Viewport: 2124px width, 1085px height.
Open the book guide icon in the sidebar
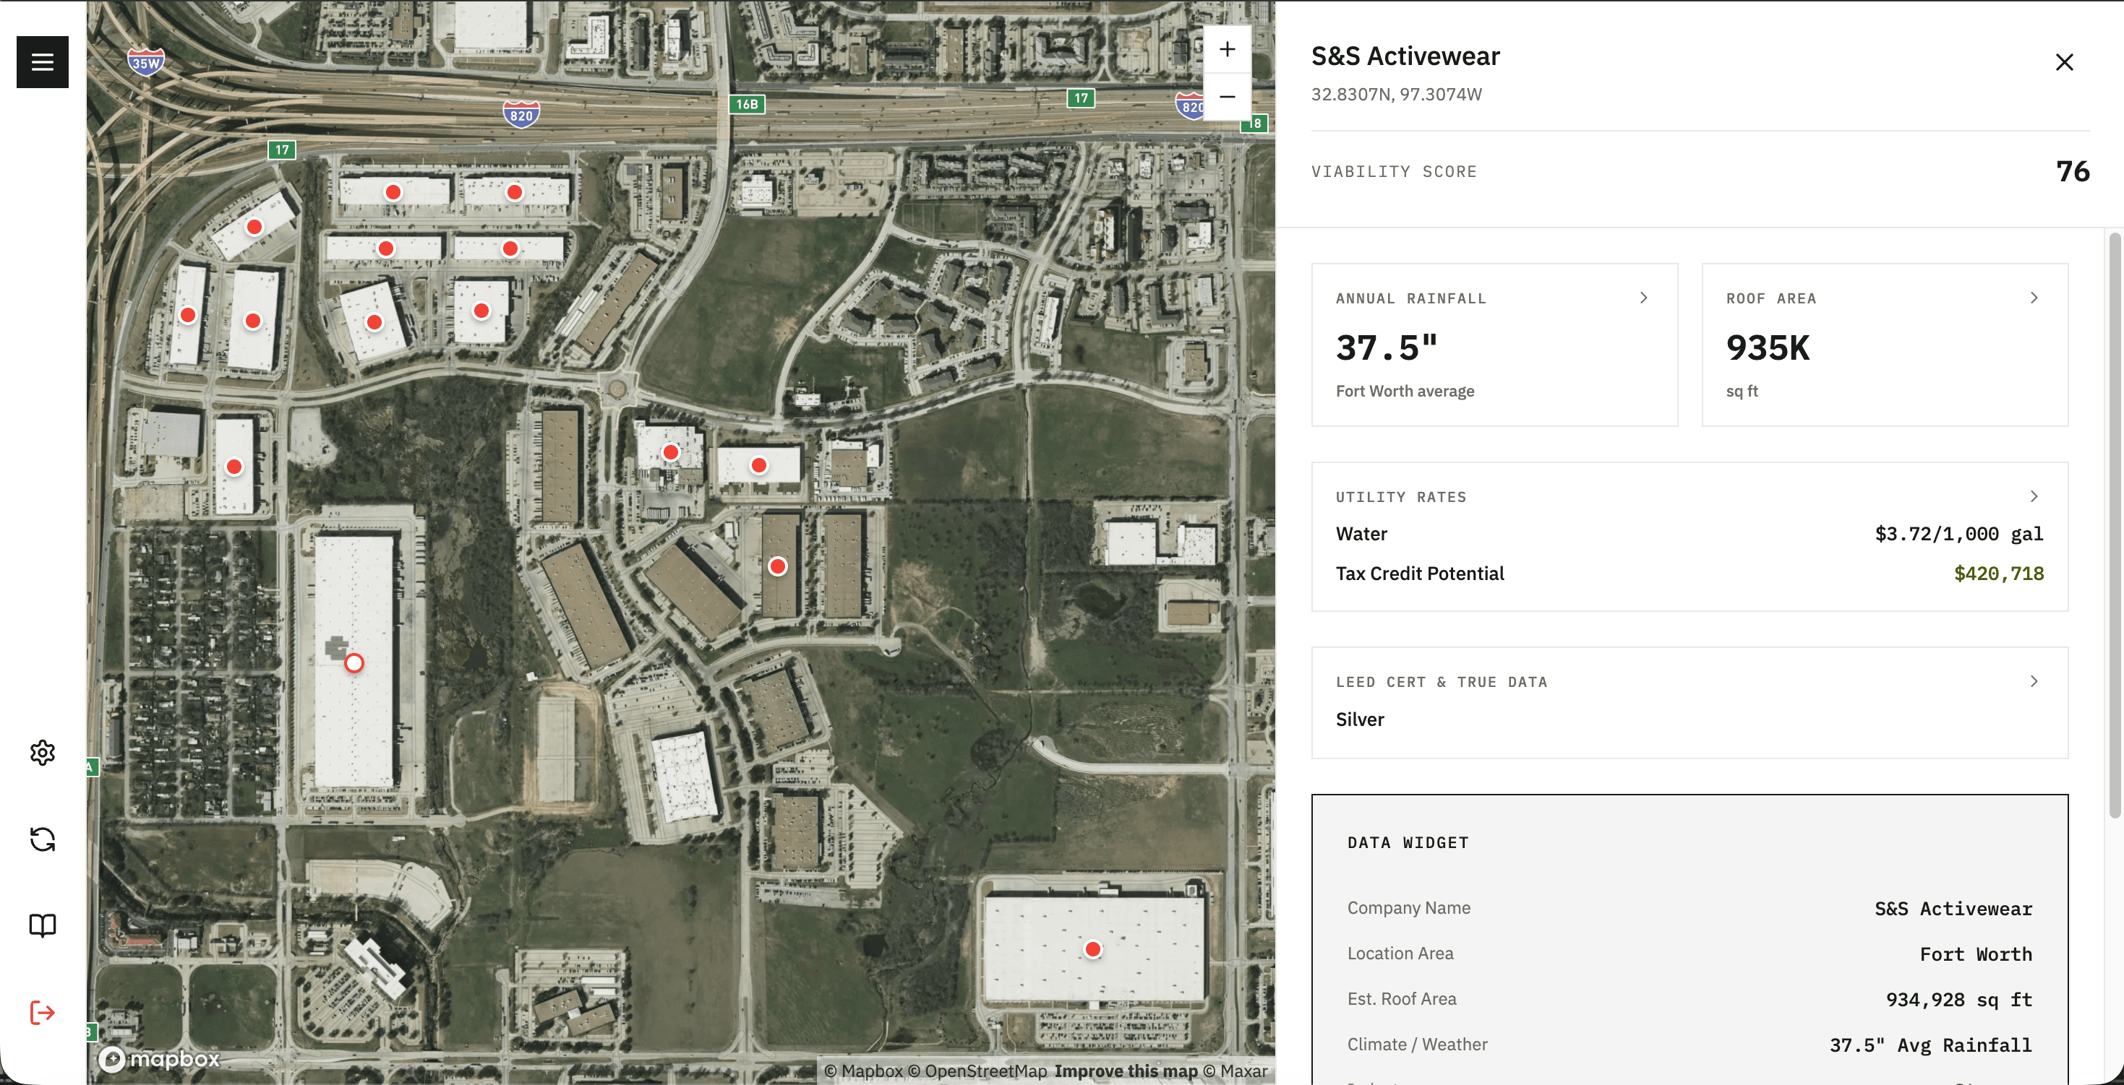[x=42, y=925]
